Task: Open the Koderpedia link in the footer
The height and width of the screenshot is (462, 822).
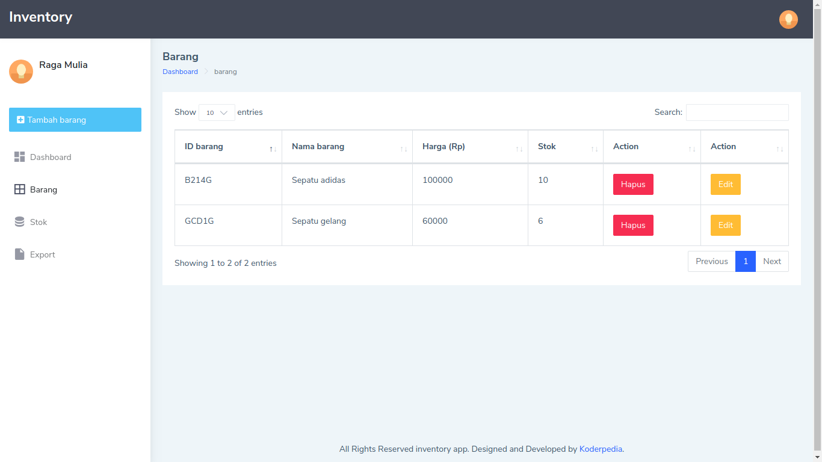Action: click(x=600, y=449)
